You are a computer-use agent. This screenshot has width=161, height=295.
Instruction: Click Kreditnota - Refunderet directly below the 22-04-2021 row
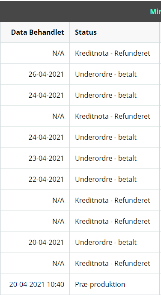[113, 200]
